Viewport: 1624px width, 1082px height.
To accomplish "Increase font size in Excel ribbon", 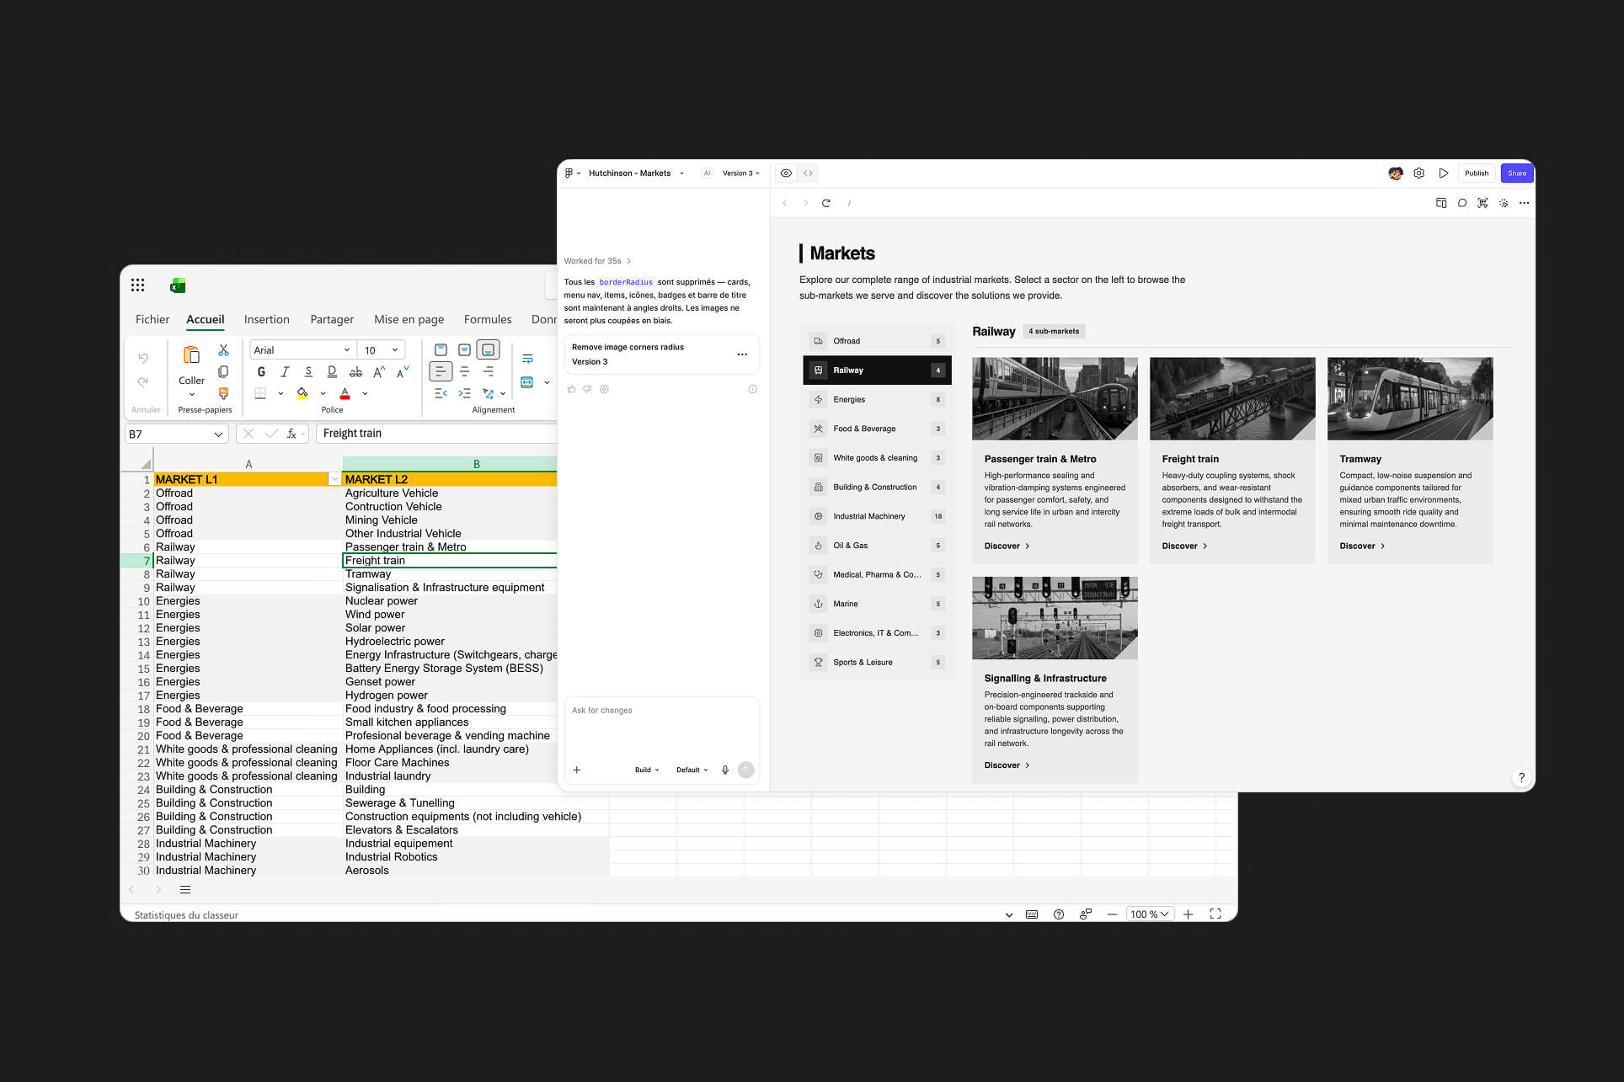I will (x=379, y=371).
